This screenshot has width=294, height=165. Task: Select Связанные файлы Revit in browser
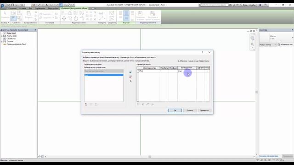(x=17, y=44)
